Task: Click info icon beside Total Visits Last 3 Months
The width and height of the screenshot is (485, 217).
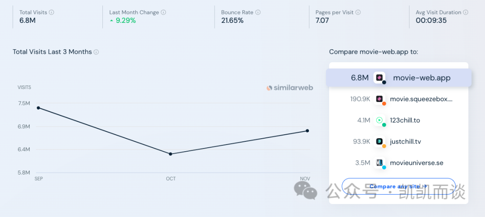Action: pos(96,52)
